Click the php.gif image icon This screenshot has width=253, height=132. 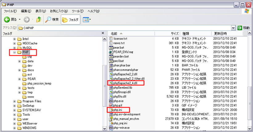(111, 106)
